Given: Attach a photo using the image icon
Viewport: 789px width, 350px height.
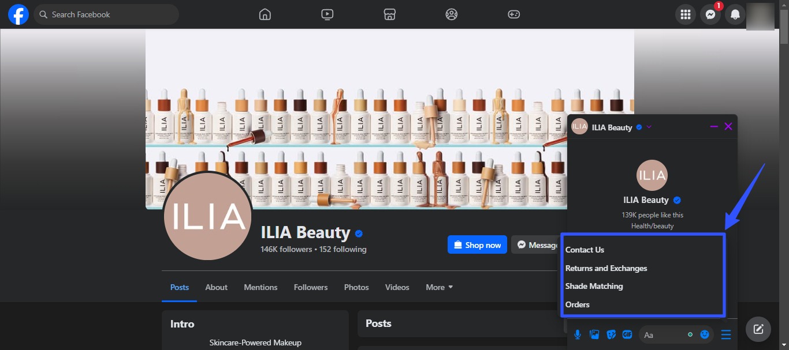Looking at the screenshot, I should point(594,334).
